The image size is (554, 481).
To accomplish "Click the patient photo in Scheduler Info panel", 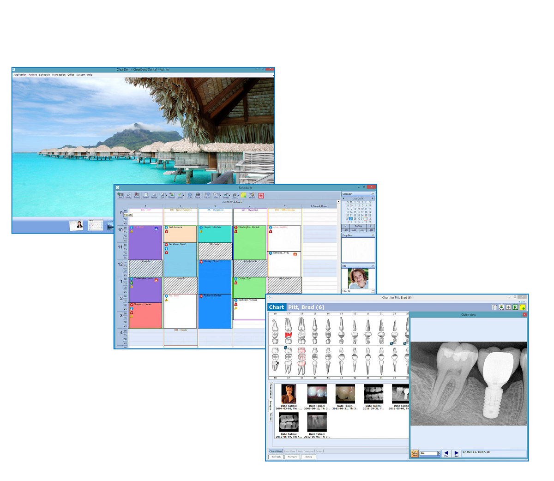I will pyautogui.click(x=358, y=278).
